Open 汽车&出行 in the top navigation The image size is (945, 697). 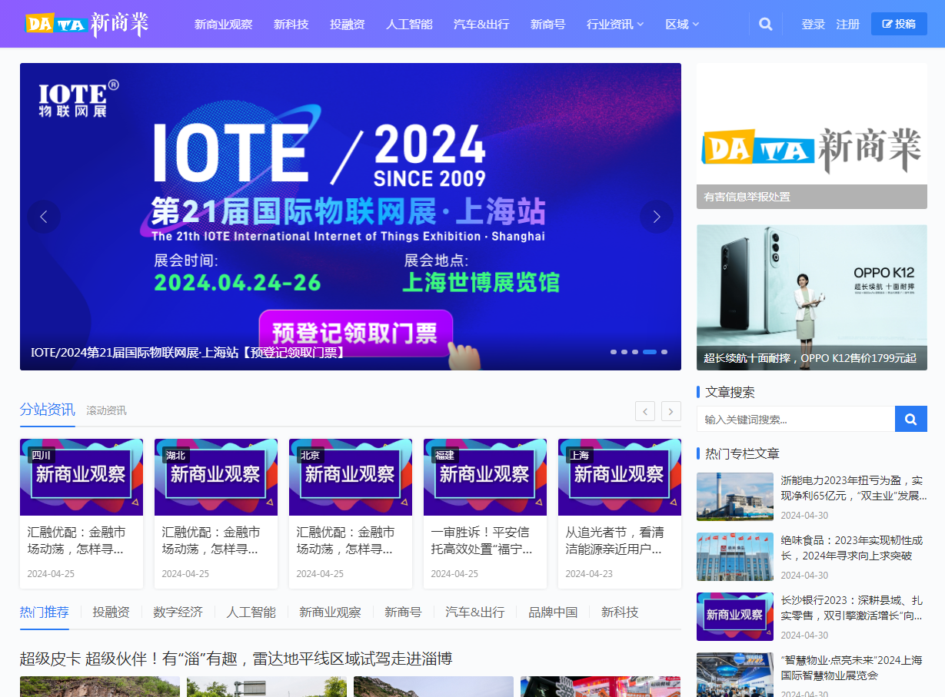481,24
